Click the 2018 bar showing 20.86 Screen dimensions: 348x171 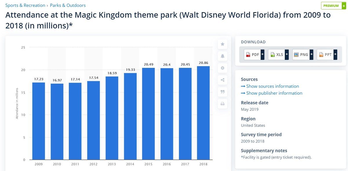(x=203, y=113)
